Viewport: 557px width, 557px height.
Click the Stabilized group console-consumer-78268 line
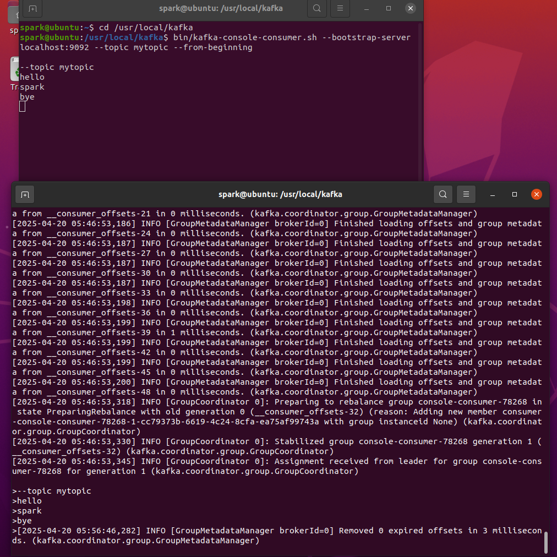(x=275, y=441)
